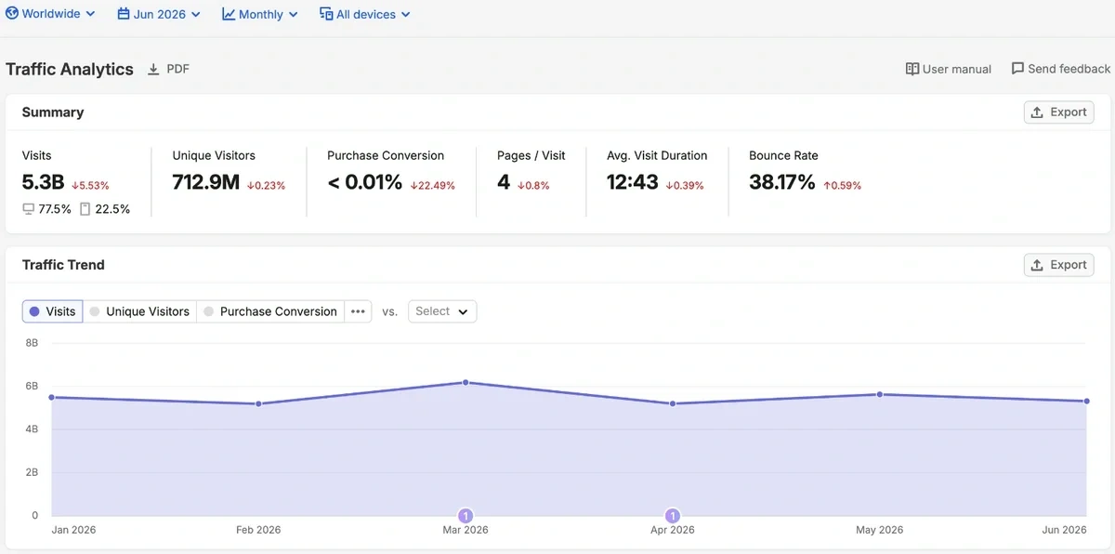The width and height of the screenshot is (1115, 554).
Task: Open the All devices filter
Action: [x=365, y=14]
